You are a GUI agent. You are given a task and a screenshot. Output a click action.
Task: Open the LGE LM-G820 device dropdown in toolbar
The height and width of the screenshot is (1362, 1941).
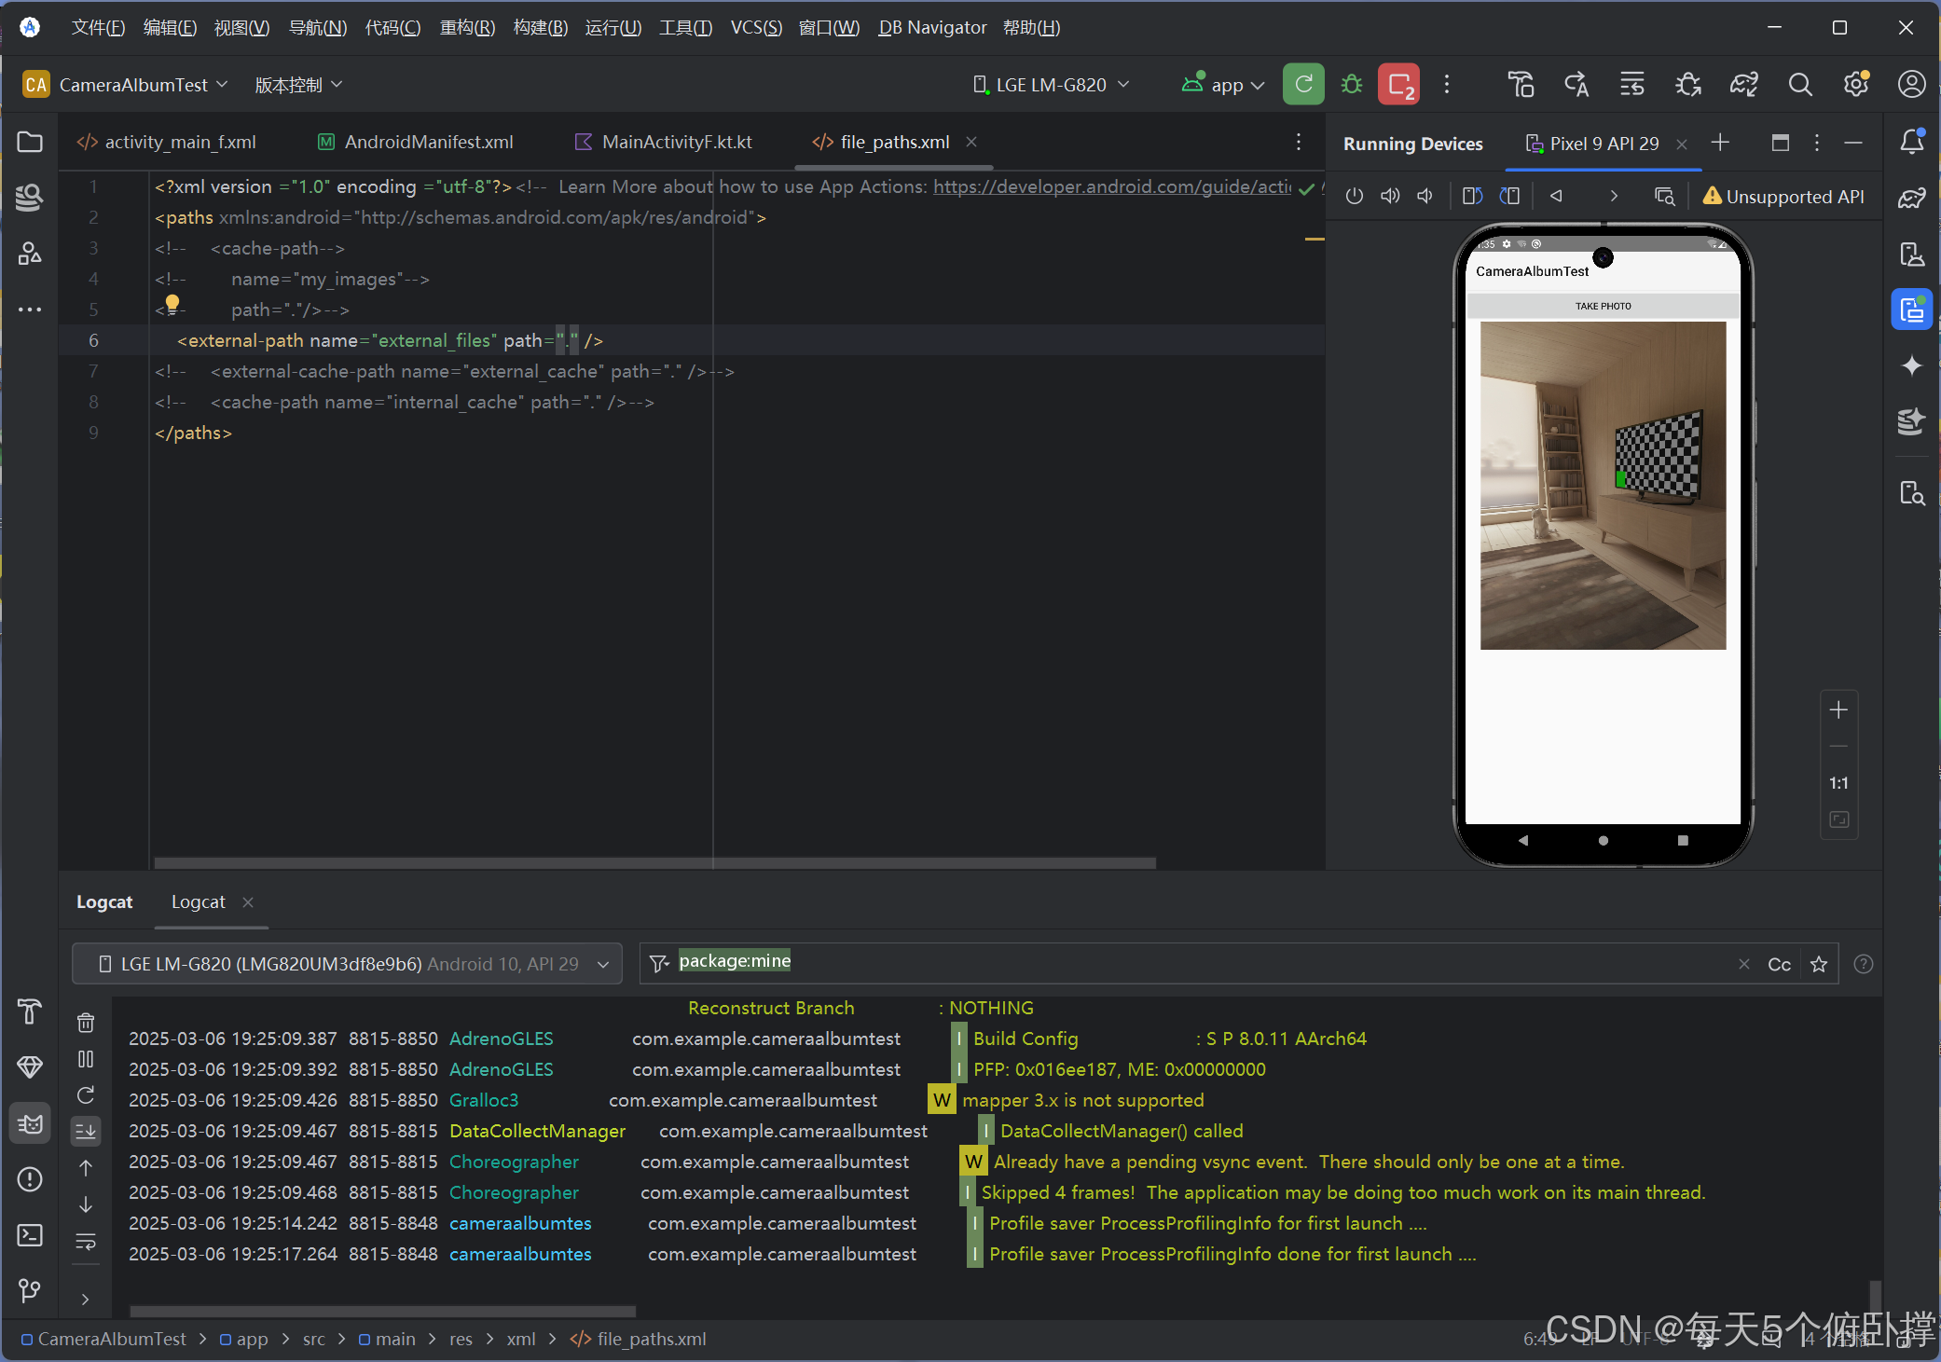click(1051, 85)
